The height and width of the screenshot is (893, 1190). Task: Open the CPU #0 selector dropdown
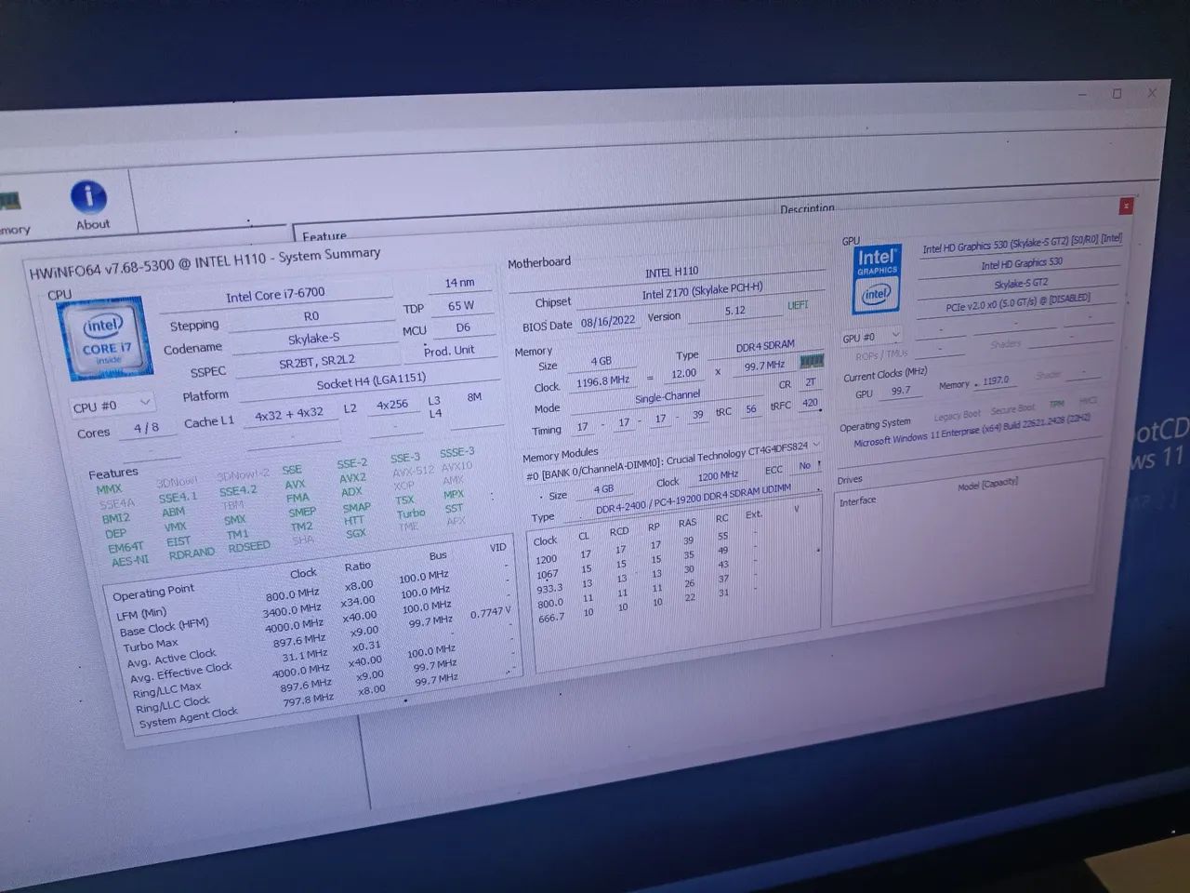(x=112, y=406)
